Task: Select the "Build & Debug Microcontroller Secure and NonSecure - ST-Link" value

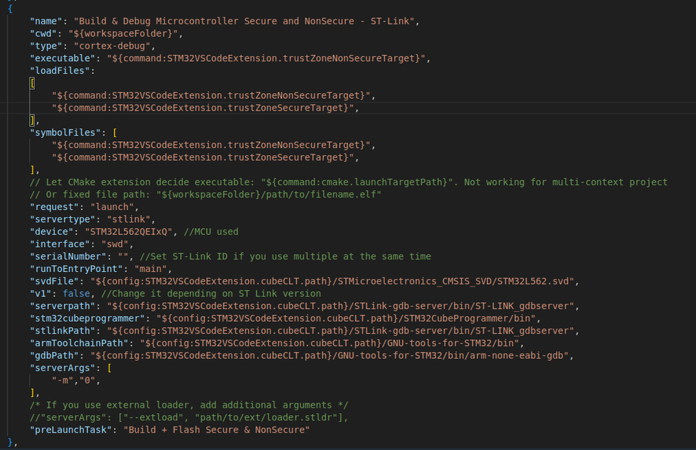Action: click(244, 22)
